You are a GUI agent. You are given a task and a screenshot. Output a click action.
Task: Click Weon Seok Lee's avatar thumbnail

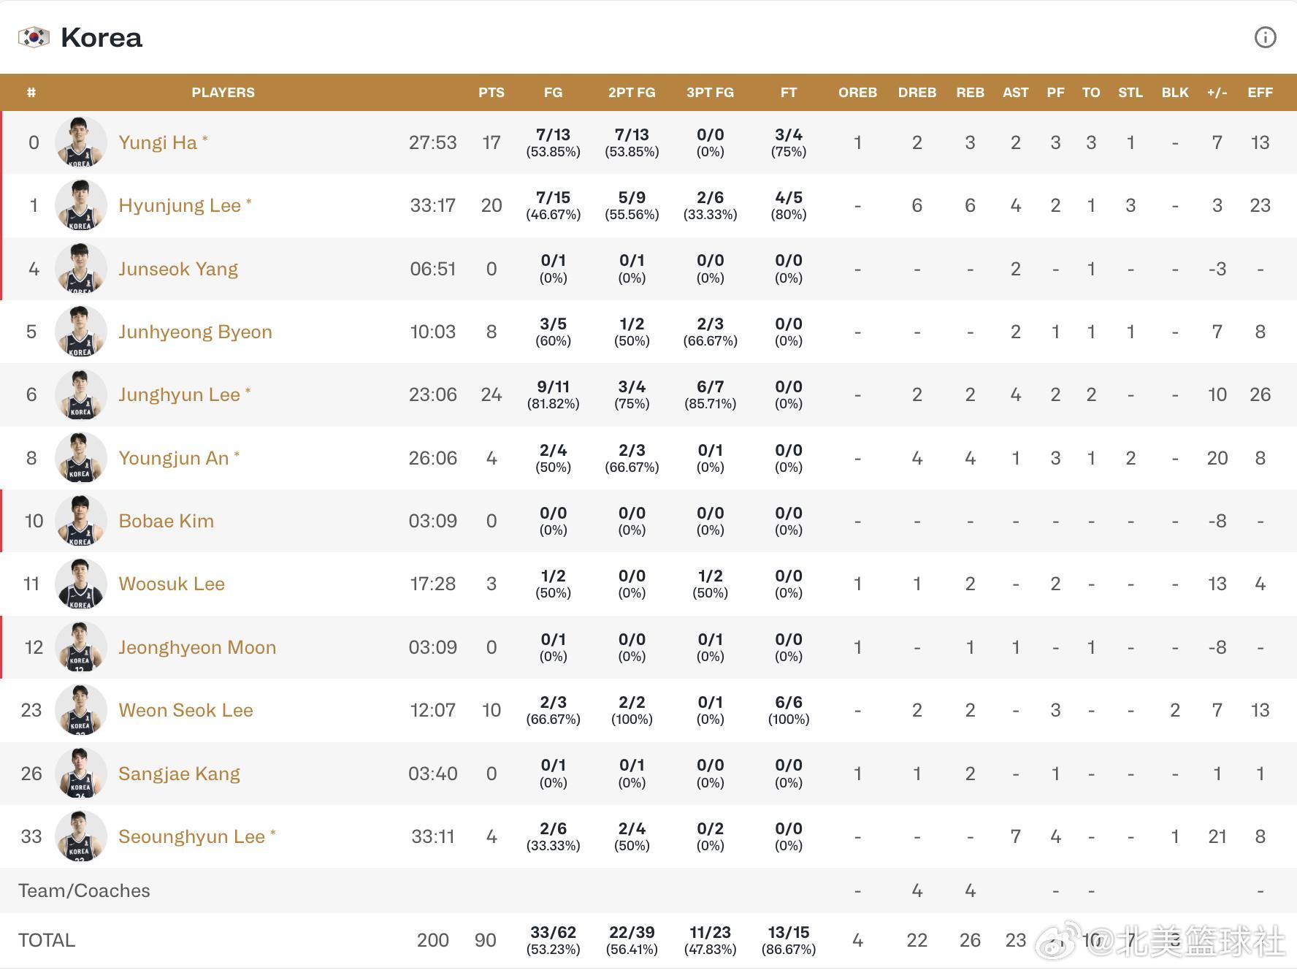[80, 710]
